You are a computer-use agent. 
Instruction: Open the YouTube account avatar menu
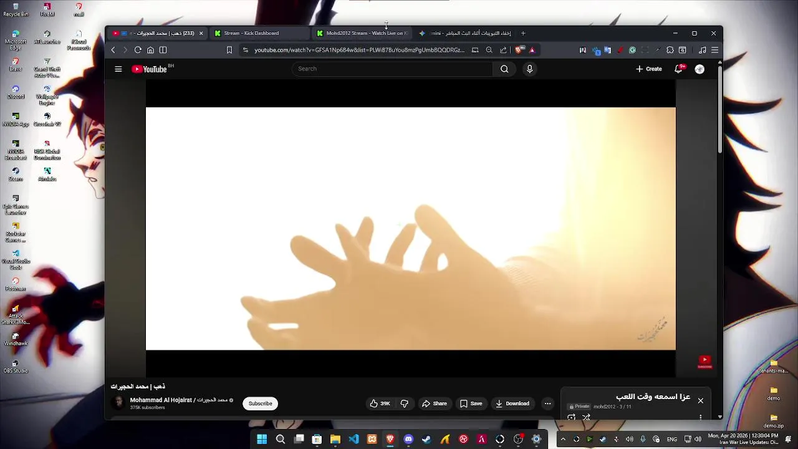click(699, 69)
